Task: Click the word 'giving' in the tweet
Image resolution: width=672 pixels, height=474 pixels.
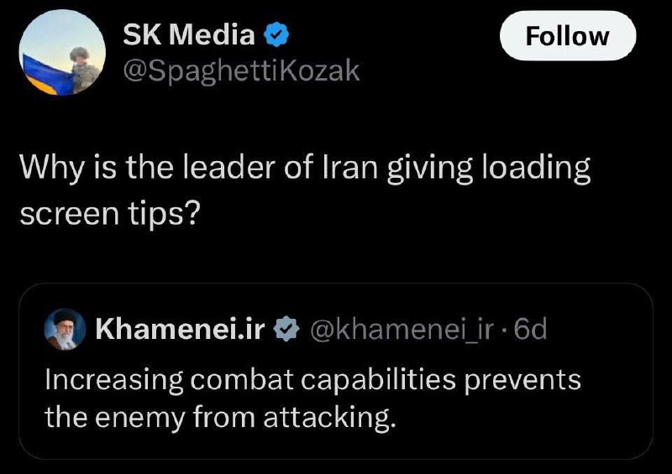Action: [x=430, y=169]
